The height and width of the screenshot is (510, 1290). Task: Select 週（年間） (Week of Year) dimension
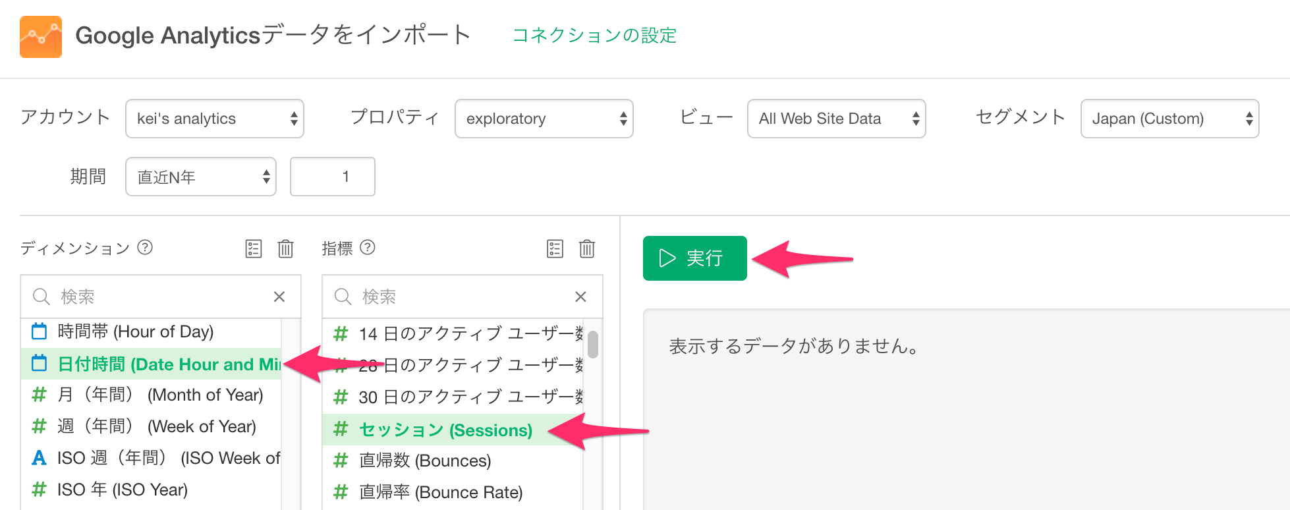click(151, 426)
